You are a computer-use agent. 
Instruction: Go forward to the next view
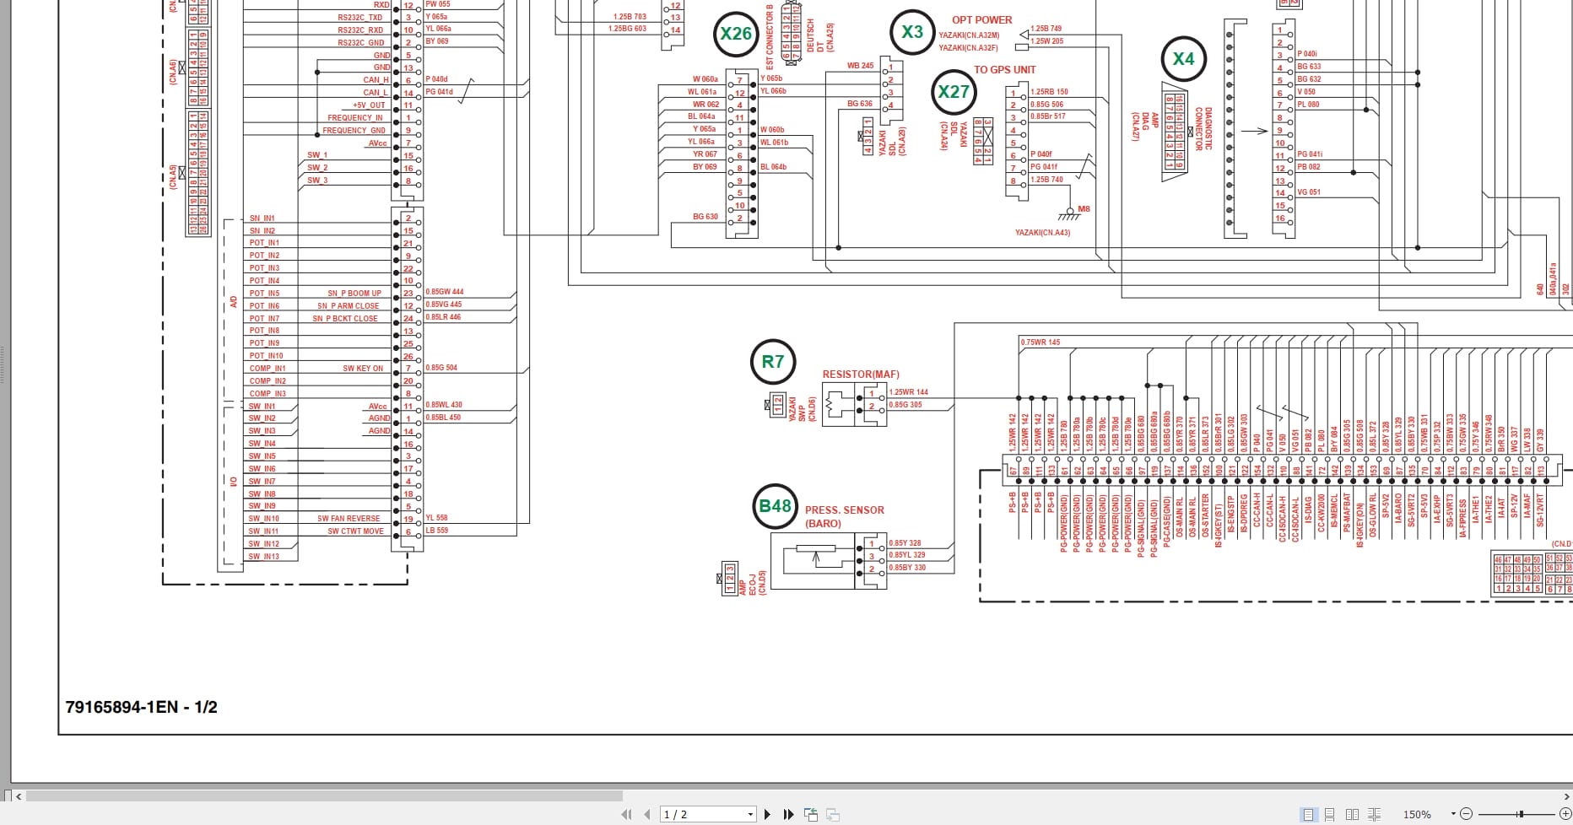(833, 814)
